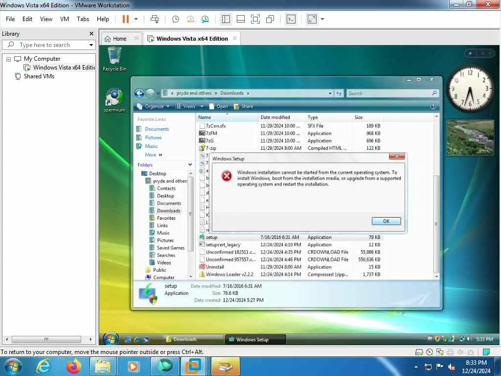Click Share in the Explorer toolbar
Viewport: 501px width, 376px height.
coord(244,106)
